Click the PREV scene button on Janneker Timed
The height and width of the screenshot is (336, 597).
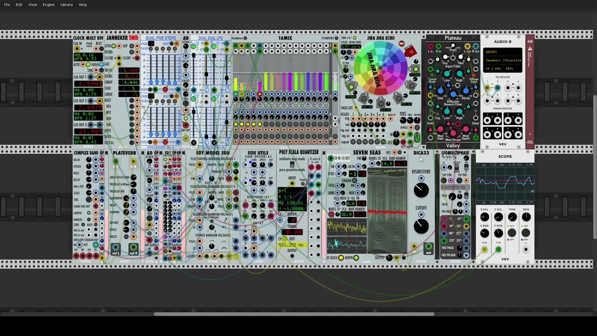point(132,106)
